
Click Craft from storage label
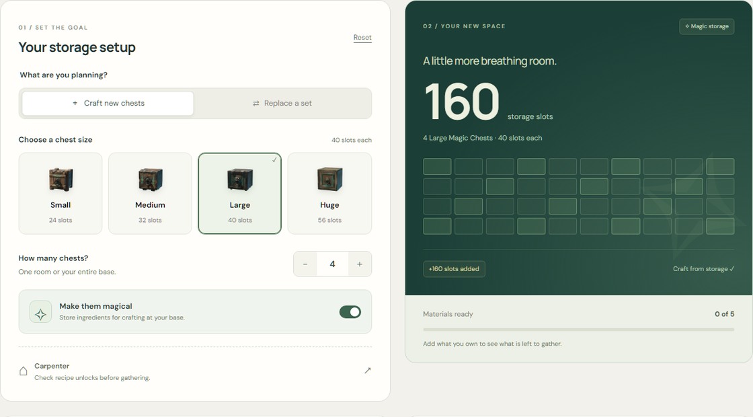pos(703,269)
